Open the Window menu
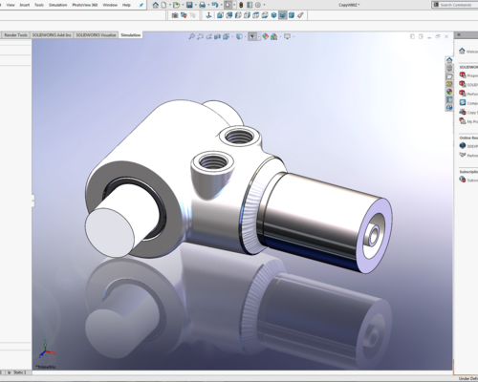The width and height of the screenshot is (478, 382). 110,5
